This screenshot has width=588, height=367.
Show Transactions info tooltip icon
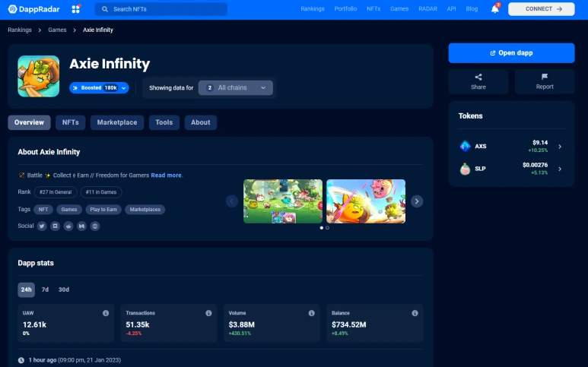[x=208, y=313]
